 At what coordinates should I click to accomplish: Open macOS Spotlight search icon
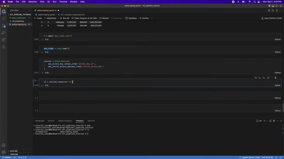pyautogui.click(x=254, y=2)
